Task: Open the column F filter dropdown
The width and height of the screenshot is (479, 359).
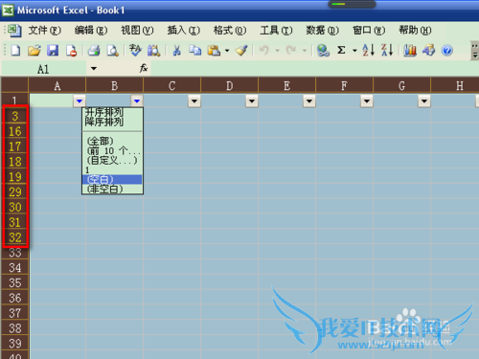Action: point(367,101)
